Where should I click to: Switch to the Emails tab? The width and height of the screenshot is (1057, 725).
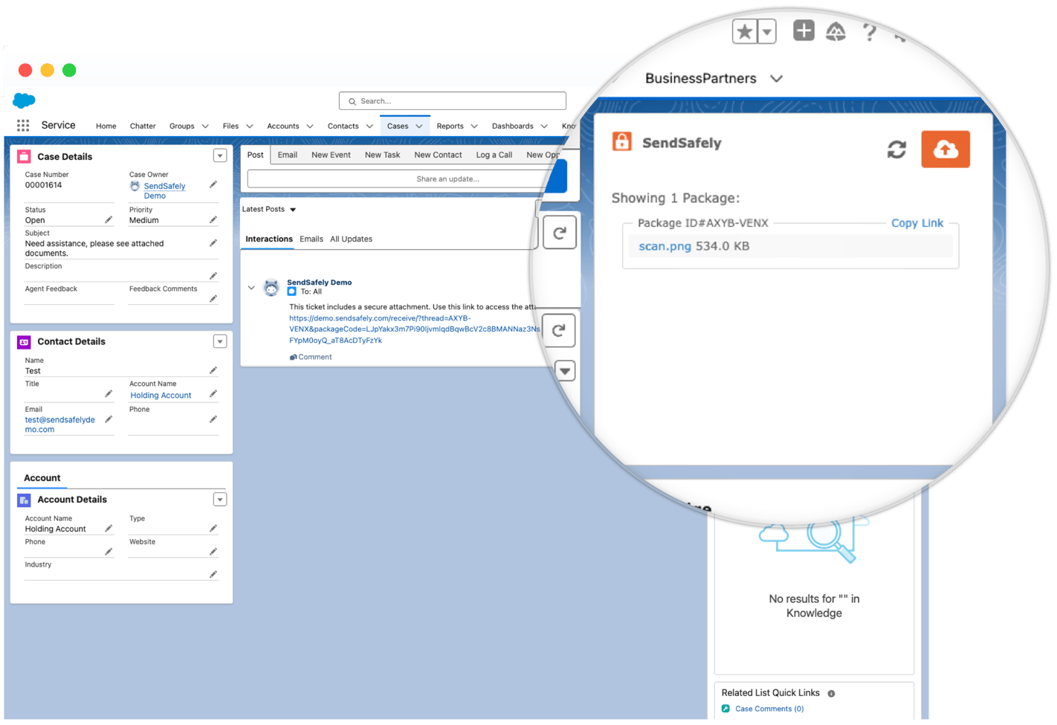pos(311,239)
